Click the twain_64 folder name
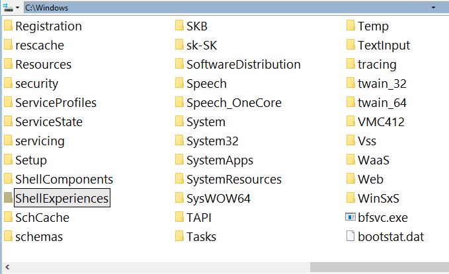Viewport: 449px width, 274px height. (382, 103)
